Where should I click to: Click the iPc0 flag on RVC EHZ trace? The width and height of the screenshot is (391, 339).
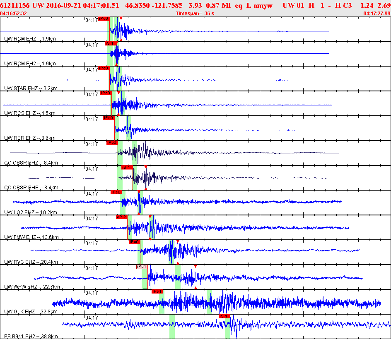pos(134,242)
